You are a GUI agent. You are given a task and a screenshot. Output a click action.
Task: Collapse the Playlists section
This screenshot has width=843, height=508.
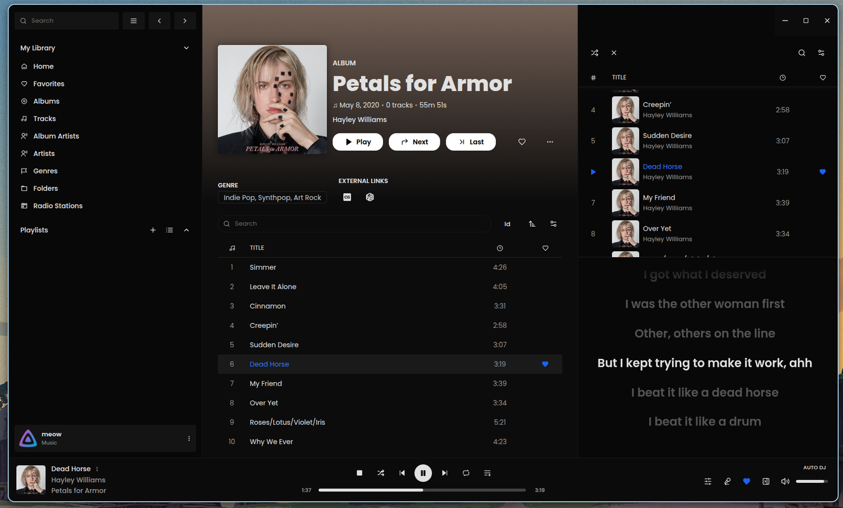tap(186, 230)
